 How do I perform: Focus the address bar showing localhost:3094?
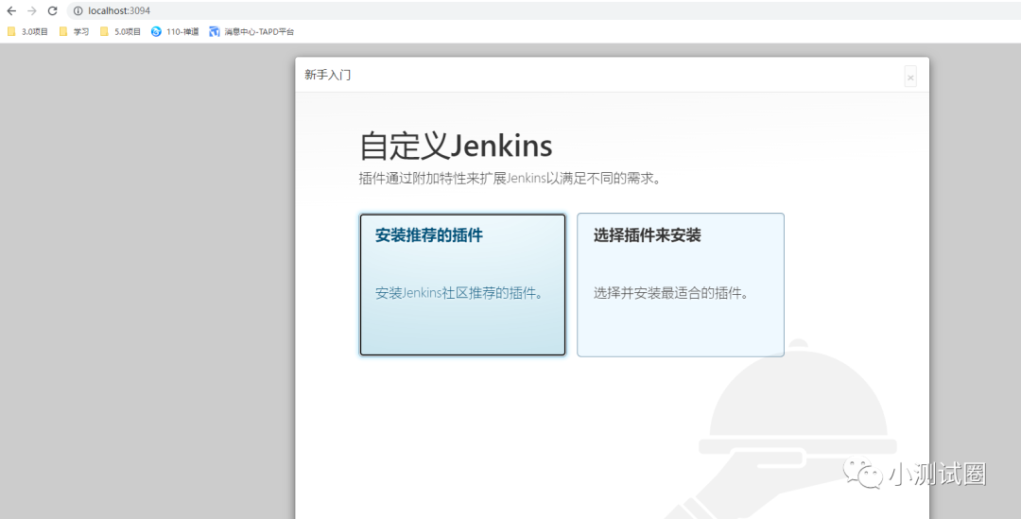(544, 10)
